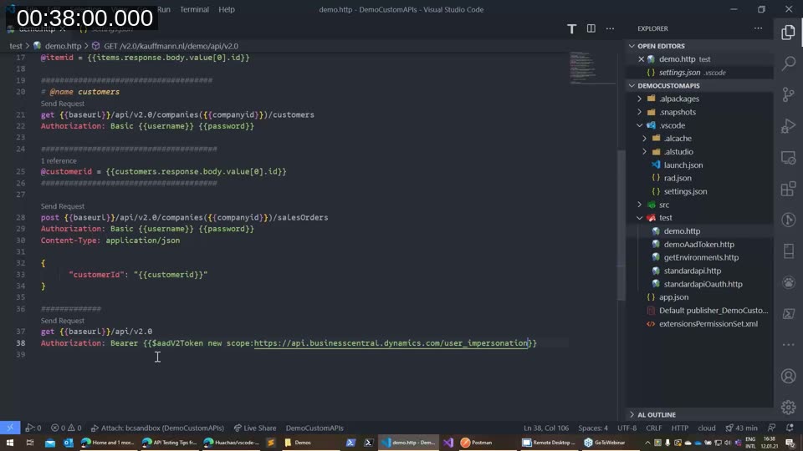803x451 pixels.
Task: Click the T icon in editor toolbar
Action: point(571,28)
